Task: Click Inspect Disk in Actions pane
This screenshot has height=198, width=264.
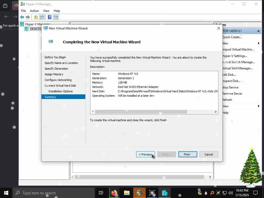Action: click(231, 81)
